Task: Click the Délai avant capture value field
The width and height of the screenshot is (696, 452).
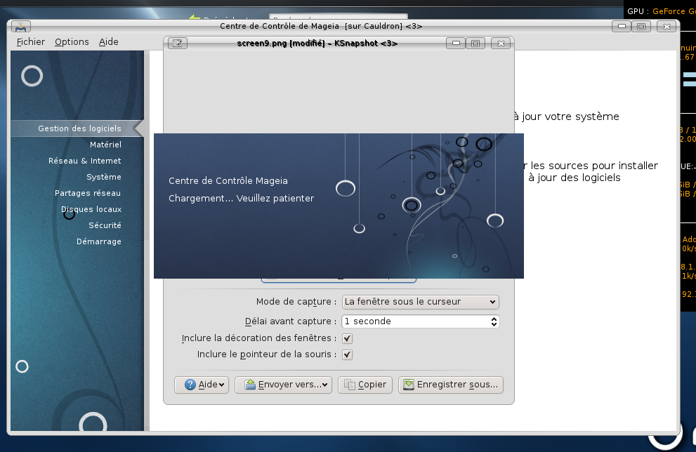Action: 421,321
